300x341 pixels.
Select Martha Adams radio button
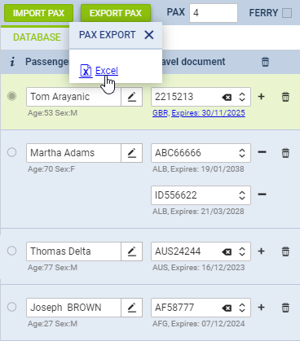(11, 152)
